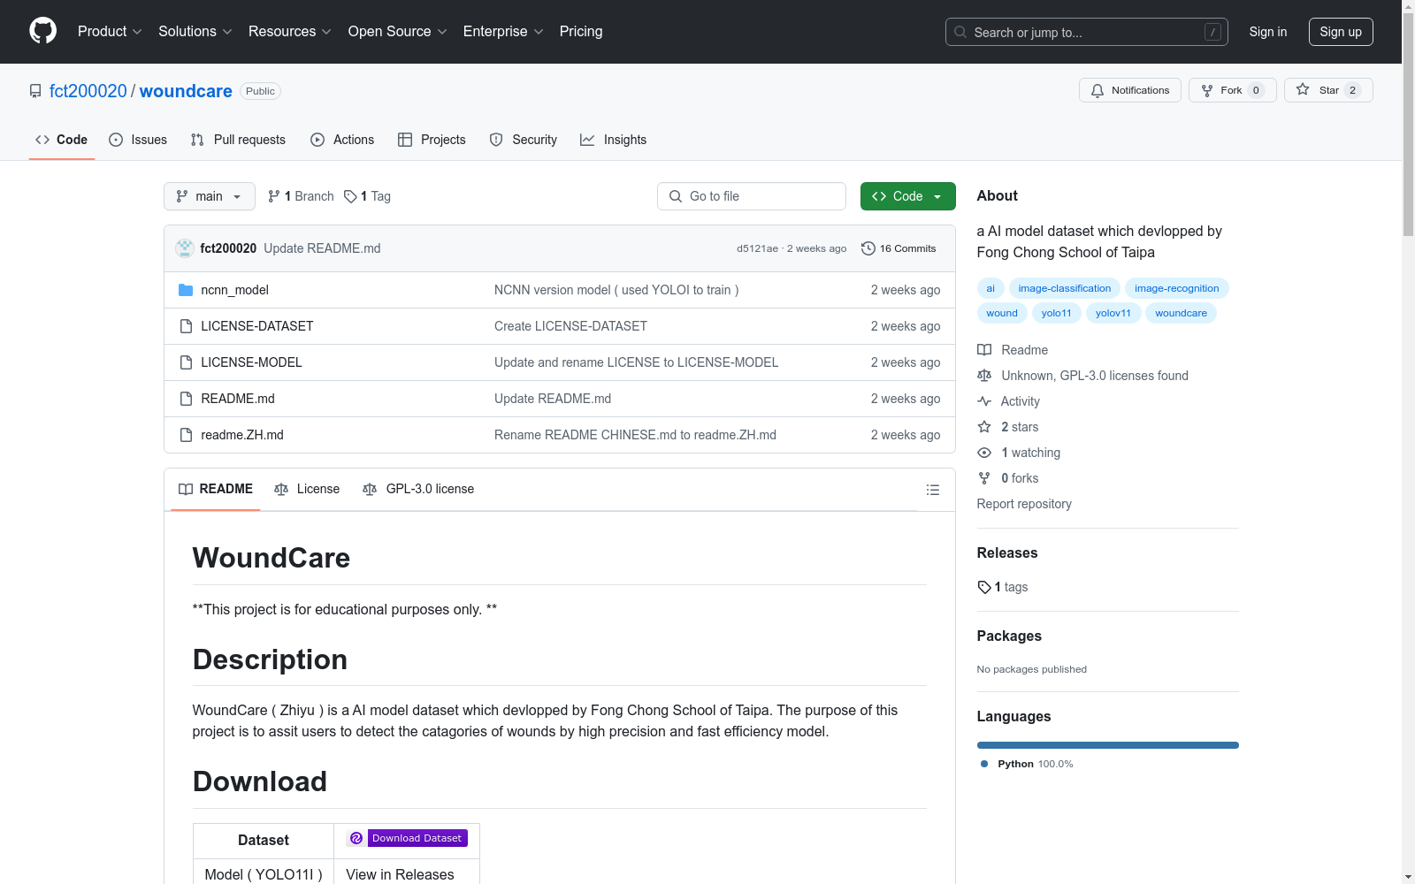Click the scale icon beside licenses found

click(984, 376)
